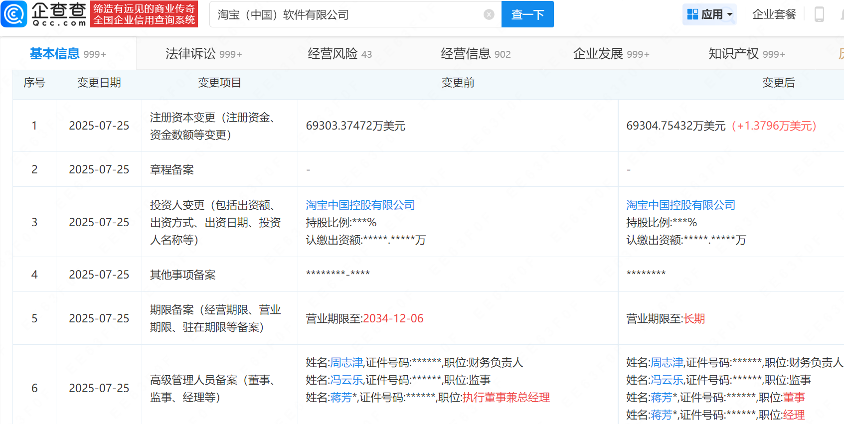Open 冯云乐 link in 变更前 column
844x424 pixels.
347,380
